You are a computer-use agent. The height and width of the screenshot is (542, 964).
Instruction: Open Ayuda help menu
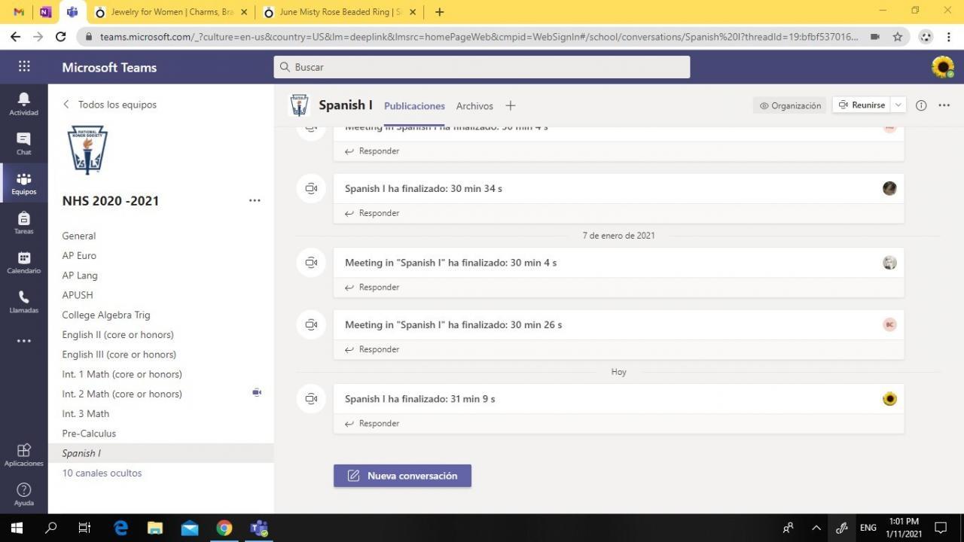pos(24,495)
